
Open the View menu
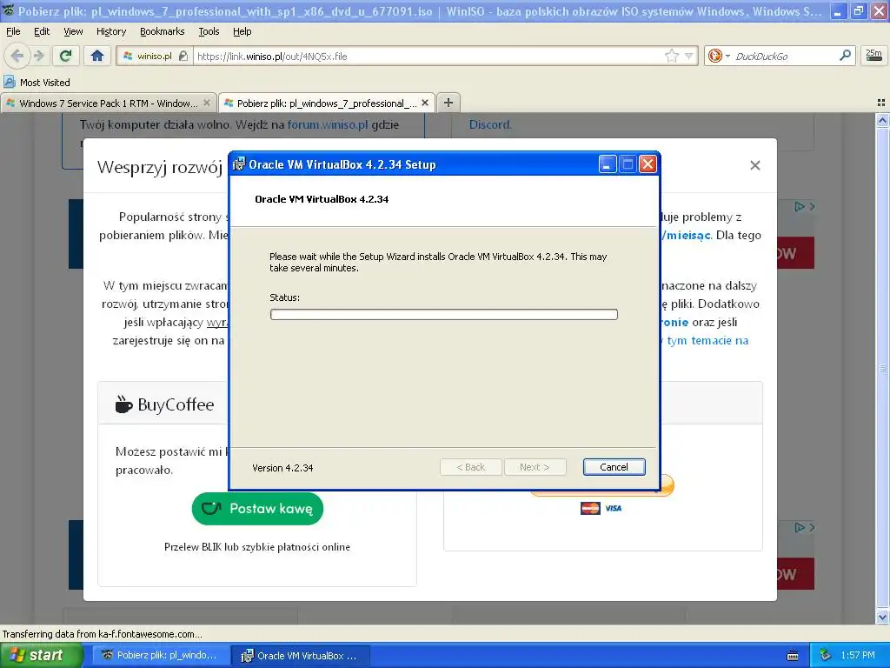click(x=73, y=31)
